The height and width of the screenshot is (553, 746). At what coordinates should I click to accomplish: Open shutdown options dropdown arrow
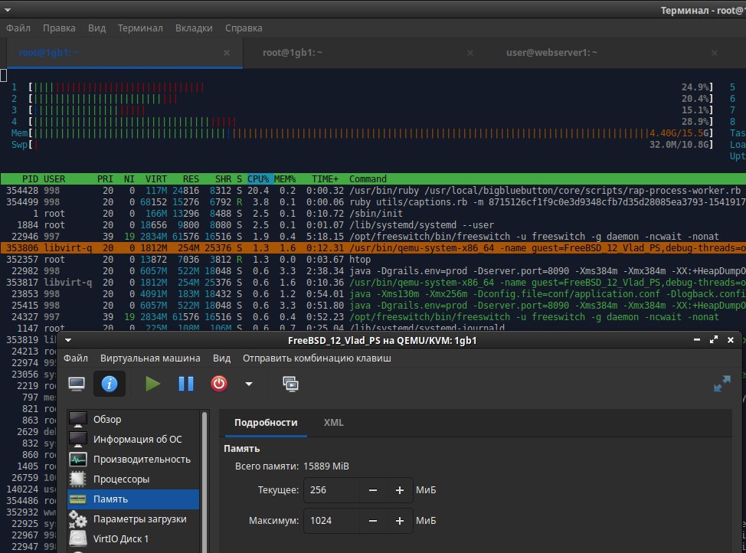click(249, 384)
